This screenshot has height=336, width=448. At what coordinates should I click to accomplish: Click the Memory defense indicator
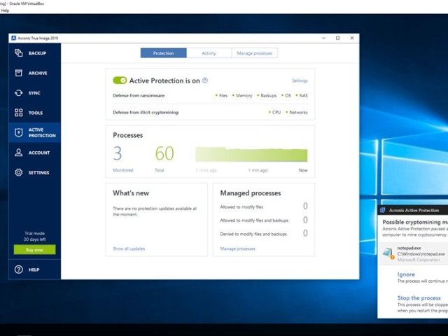242,95
